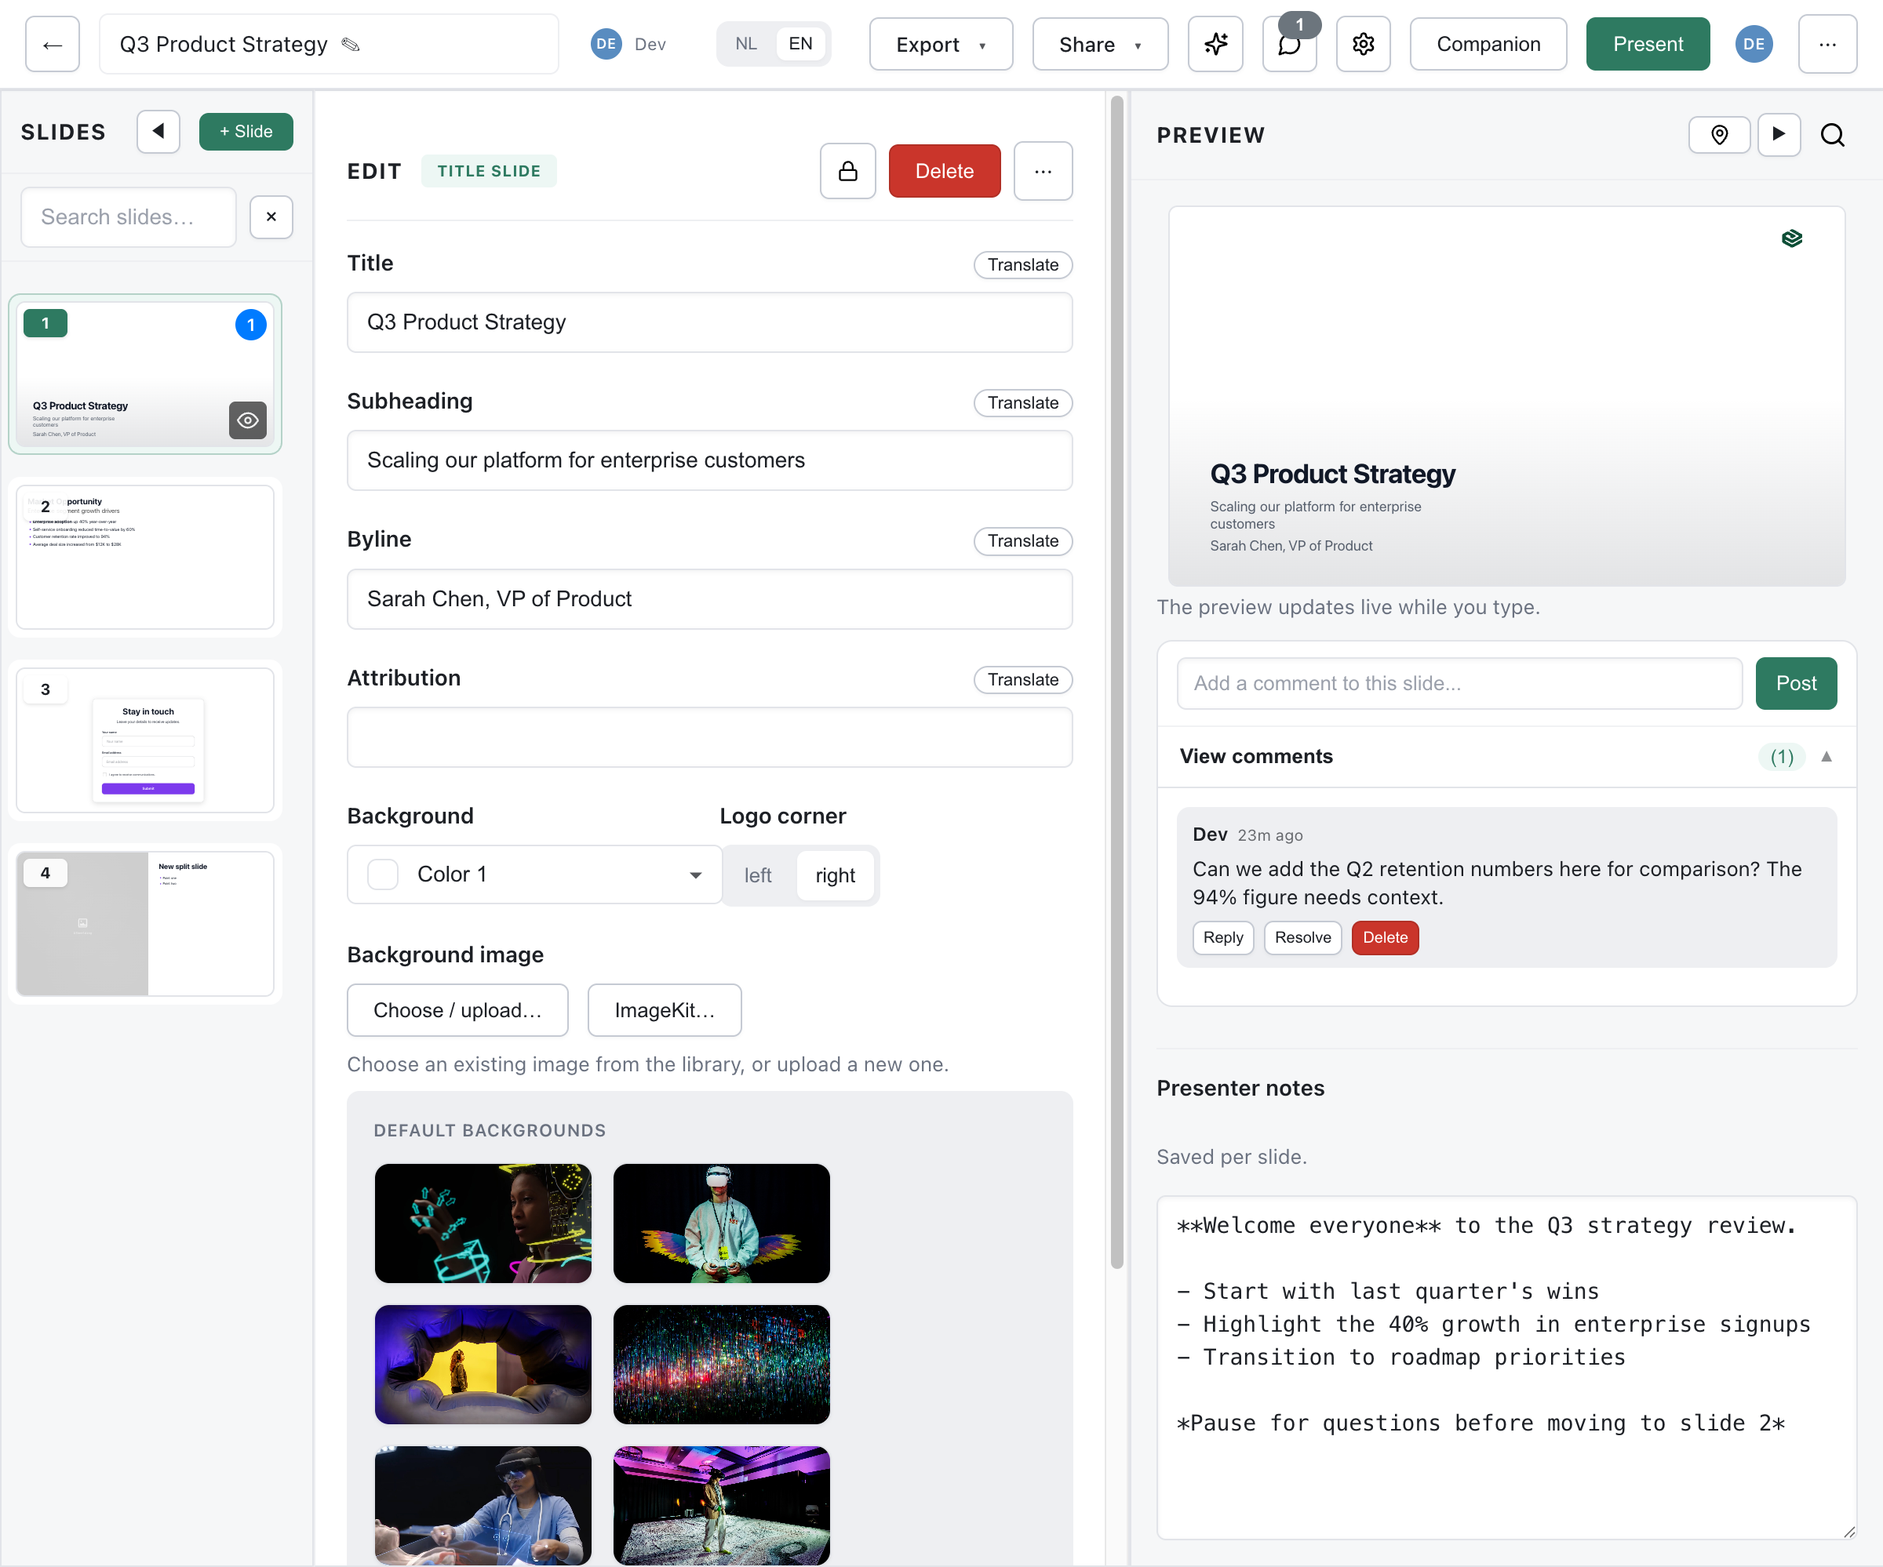Translate the Title field
The width and height of the screenshot is (1883, 1567).
(x=1023, y=264)
